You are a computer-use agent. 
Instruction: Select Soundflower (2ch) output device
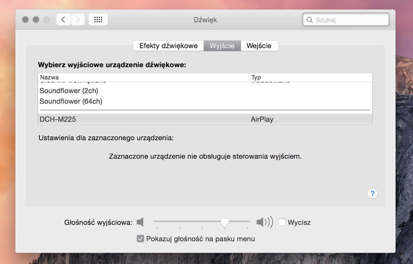tap(205, 91)
